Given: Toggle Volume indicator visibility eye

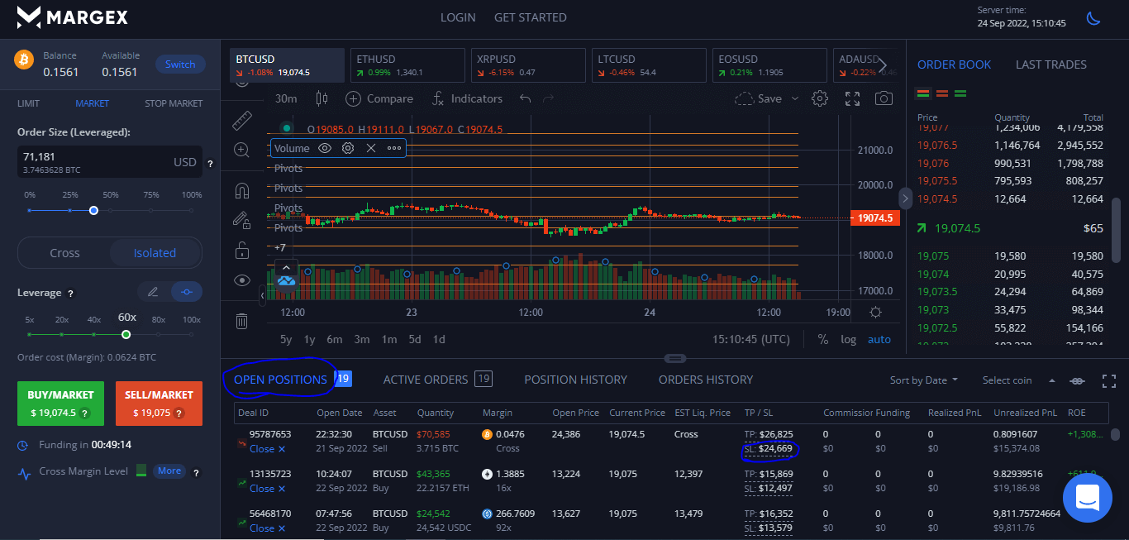Looking at the screenshot, I should pyautogui.click(x=325, y=148).
